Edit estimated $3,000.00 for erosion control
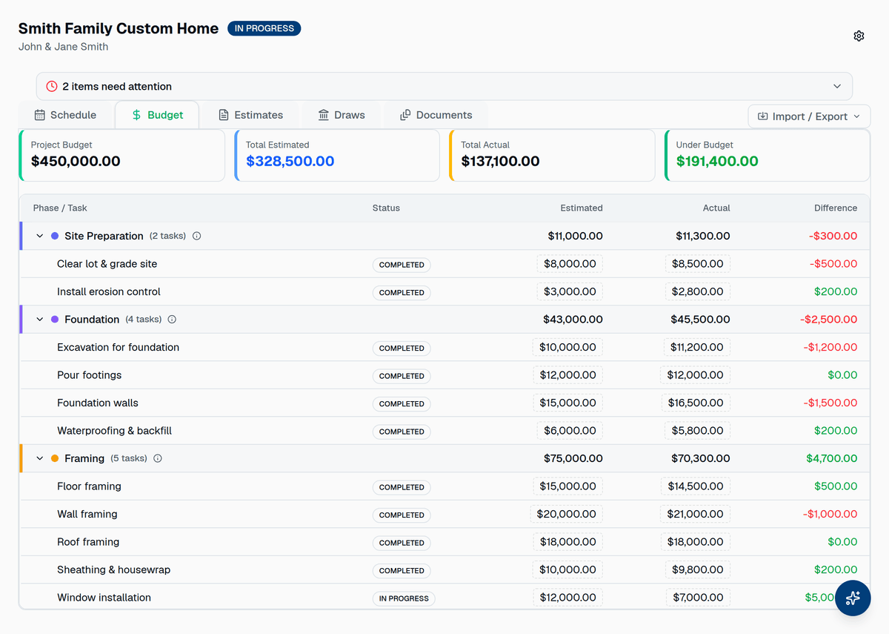 coord(570,291)
